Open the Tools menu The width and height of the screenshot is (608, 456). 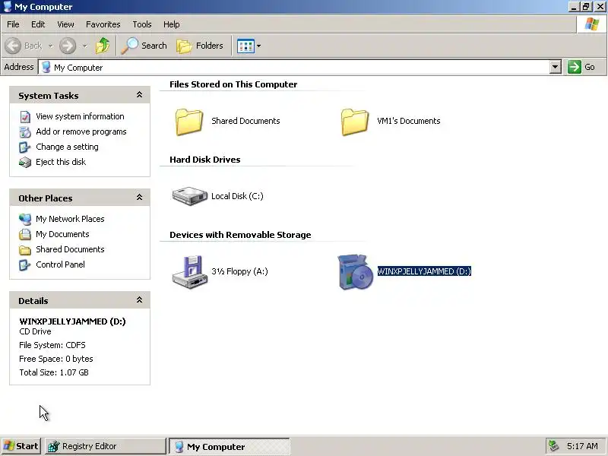click(x=142, y=24)
